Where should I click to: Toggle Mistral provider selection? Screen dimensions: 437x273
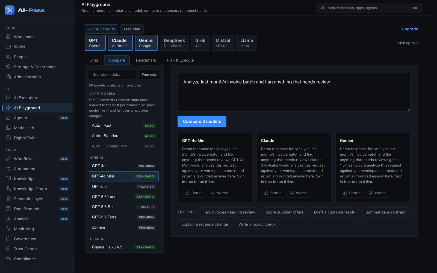[x=223, y=43]
